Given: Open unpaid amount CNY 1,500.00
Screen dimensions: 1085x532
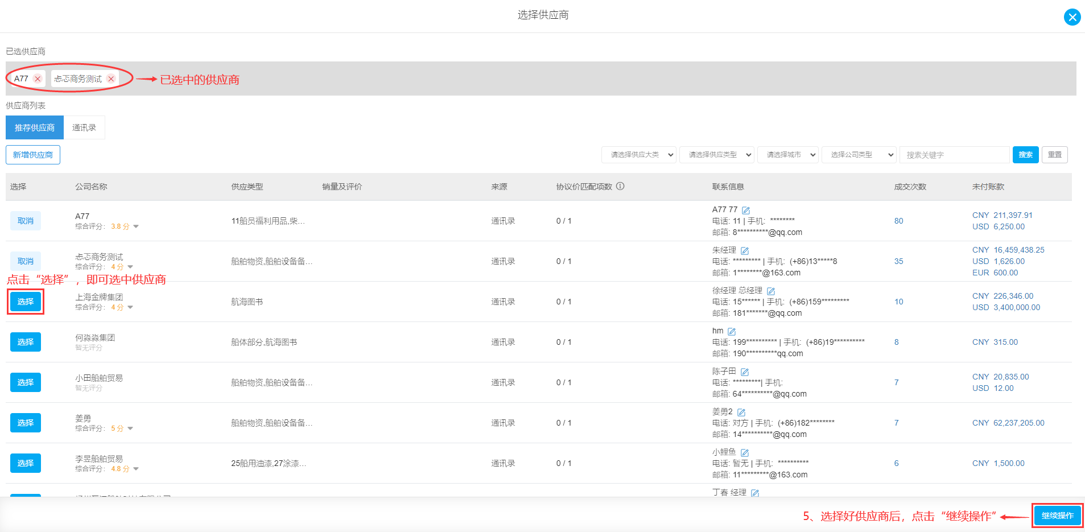Looking at the screenshot, I should coord(999,463).
